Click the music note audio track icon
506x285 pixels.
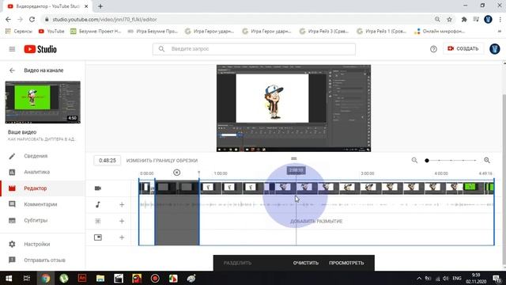click(x=98, y=204)
